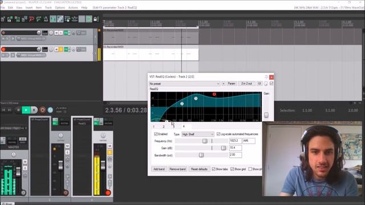
Task: Stop playback in the transport
Action: 18,110
